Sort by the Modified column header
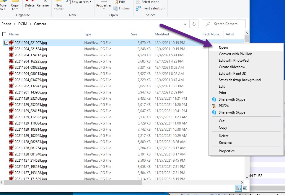285x195 pixels. pyautogui.click(x=162, y=34)
